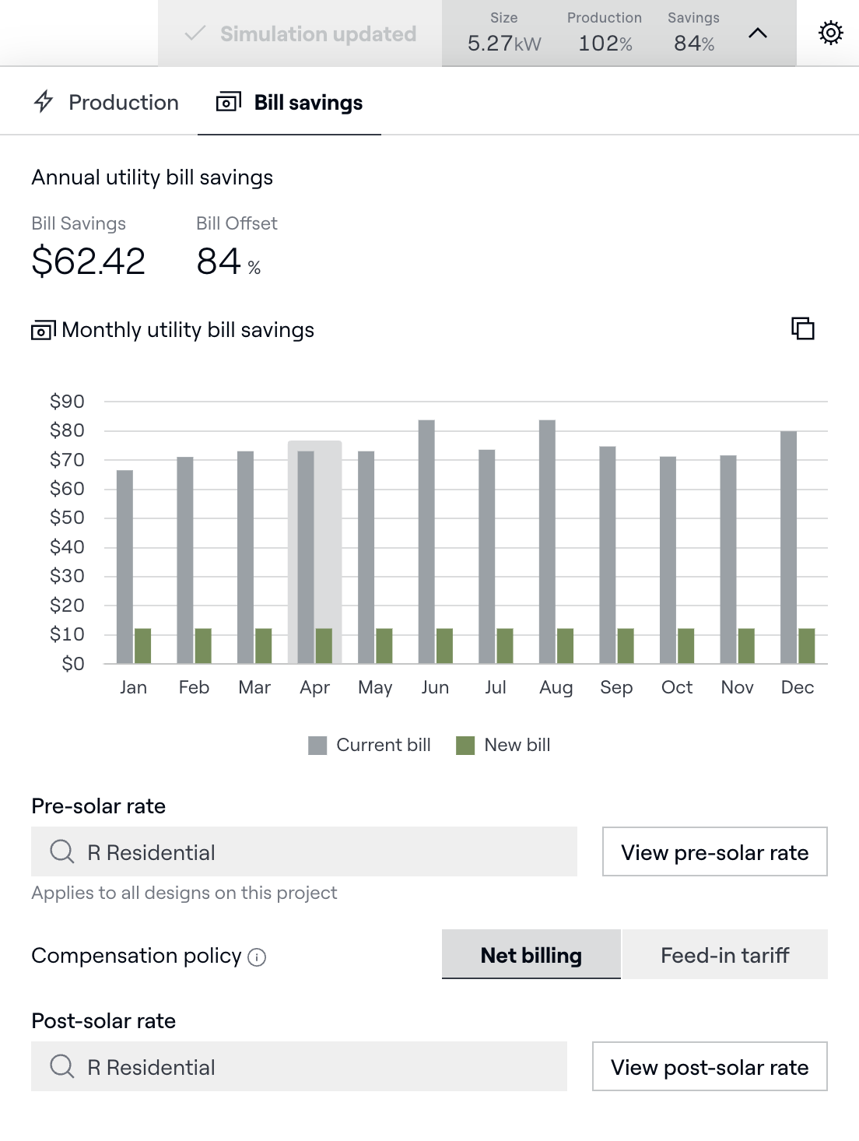859x1141 pixels.
Task: Select Net billing compensation policy
Action: click(x=531, y=955)
